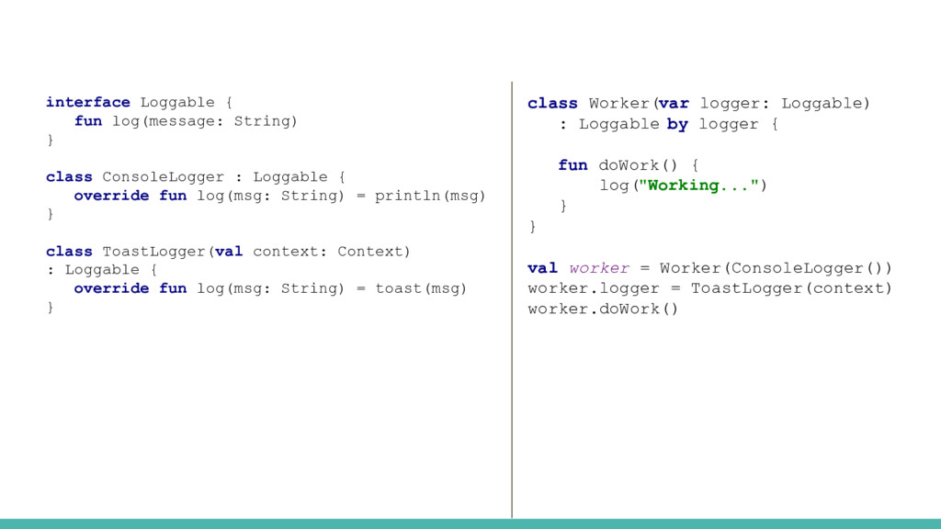Click 'class Worker(var logger: Loggable)' line
This screenshot has height=529, width=941.
tap(698, 103)
